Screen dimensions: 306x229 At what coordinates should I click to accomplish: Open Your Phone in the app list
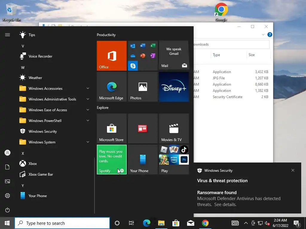[55, 196]
